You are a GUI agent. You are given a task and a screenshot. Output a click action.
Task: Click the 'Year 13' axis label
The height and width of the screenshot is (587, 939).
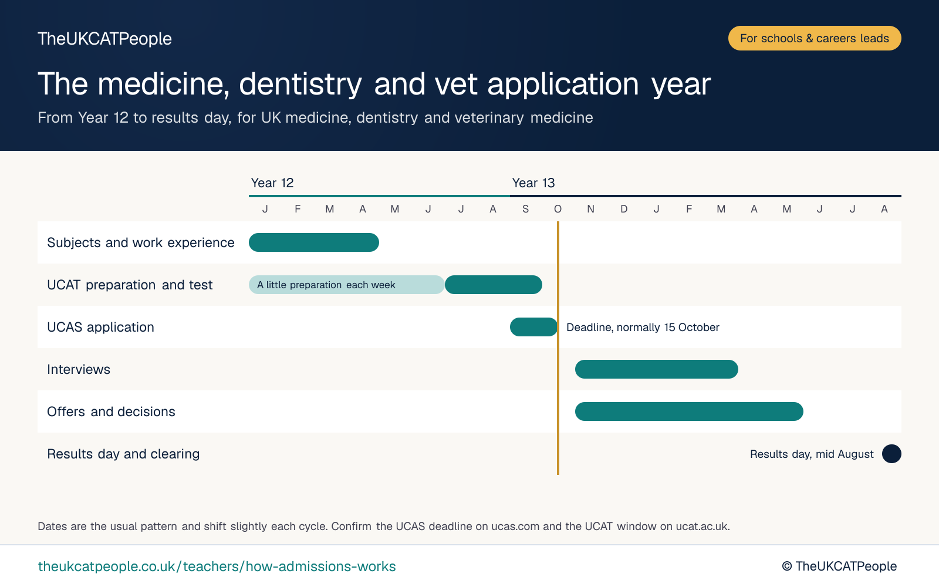[533, 183]
